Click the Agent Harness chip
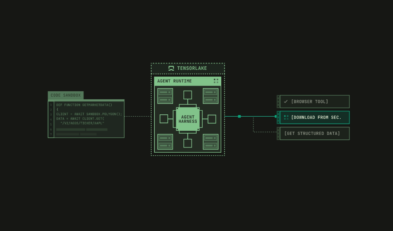The image size is (393, 231). 188,119
